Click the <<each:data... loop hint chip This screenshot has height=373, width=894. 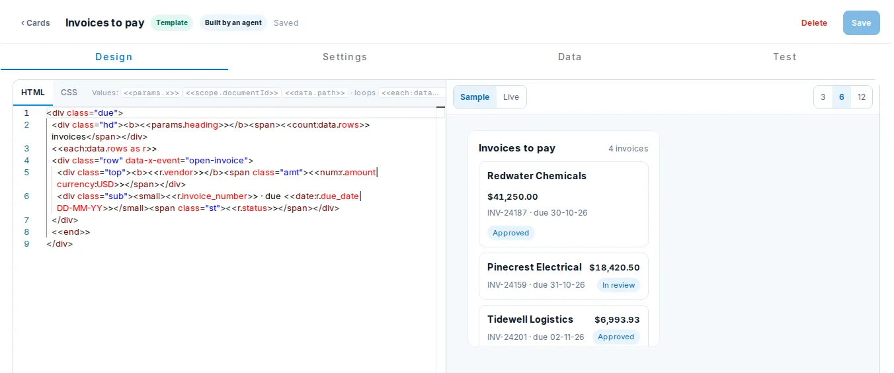(411, 93)
